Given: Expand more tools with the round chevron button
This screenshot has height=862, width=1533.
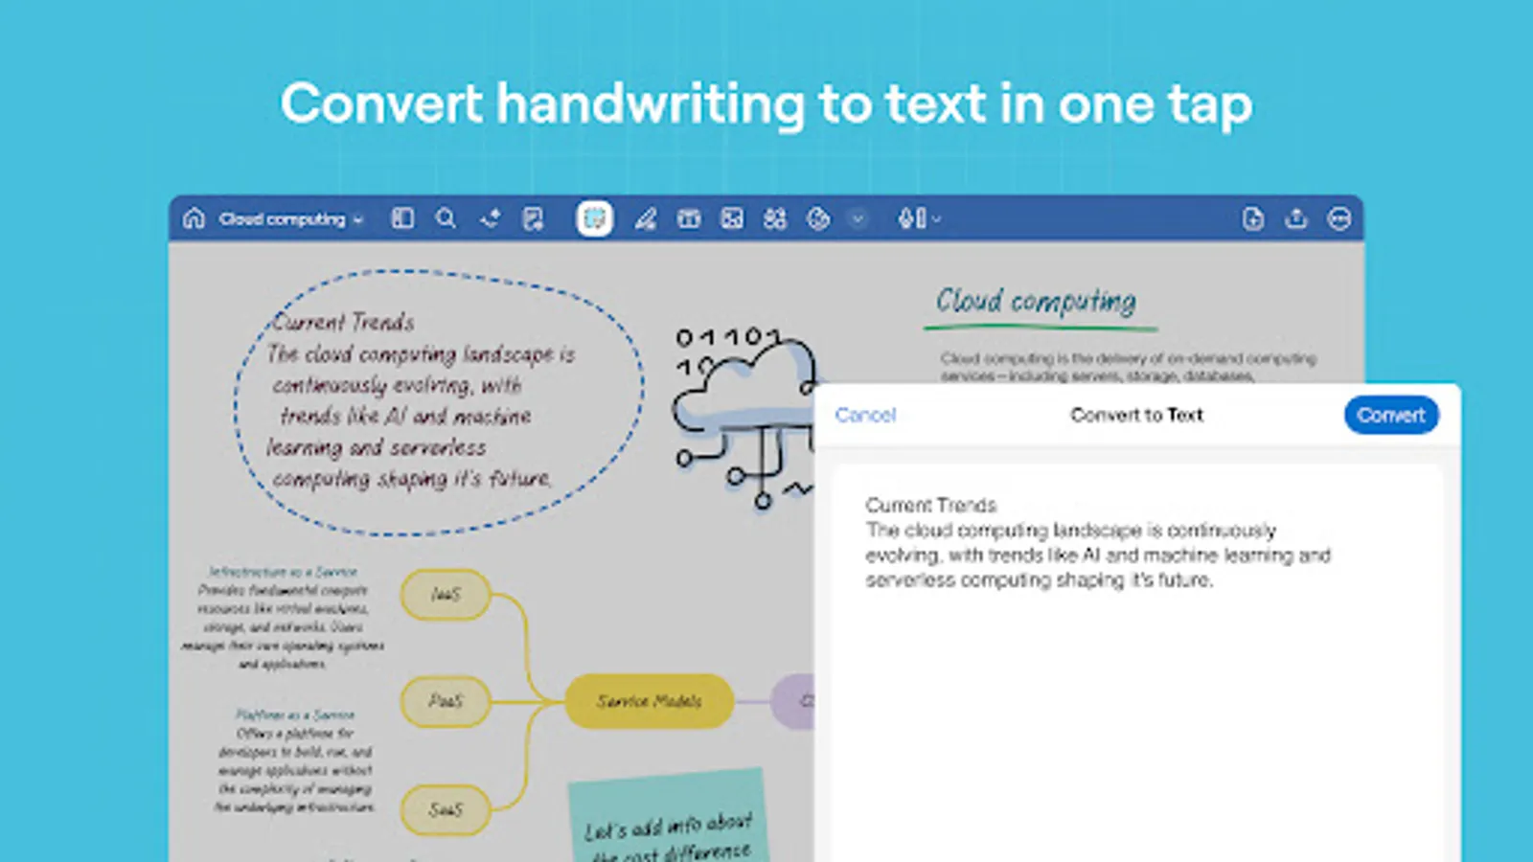Looking at the screenshot, I should click(858, 219).
